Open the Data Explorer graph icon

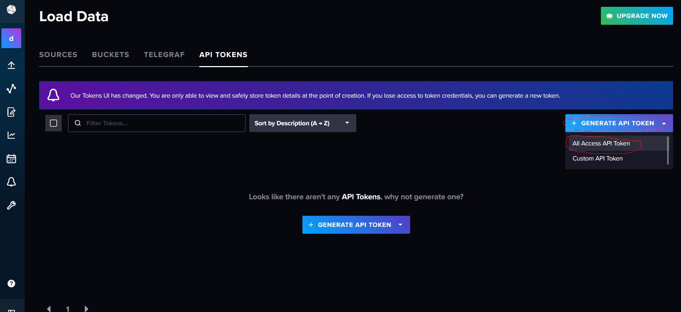11,88
